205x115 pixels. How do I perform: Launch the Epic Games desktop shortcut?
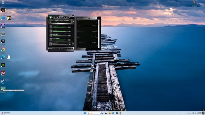3,42
